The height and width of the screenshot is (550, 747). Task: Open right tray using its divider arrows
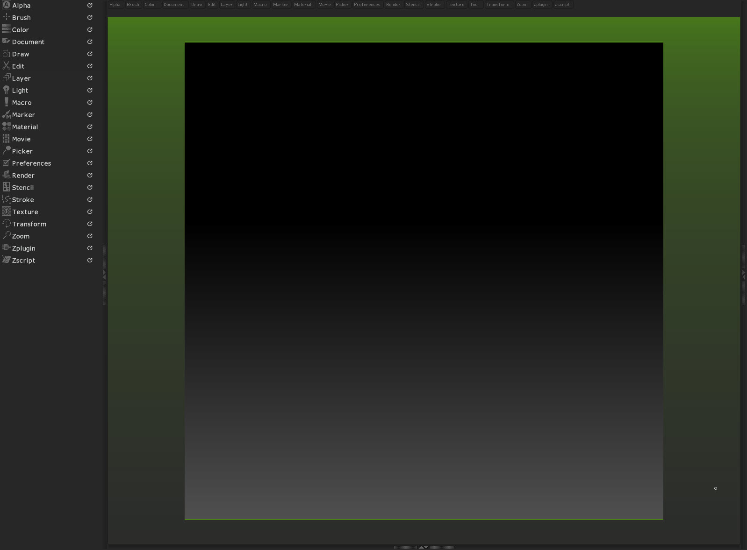744,275
